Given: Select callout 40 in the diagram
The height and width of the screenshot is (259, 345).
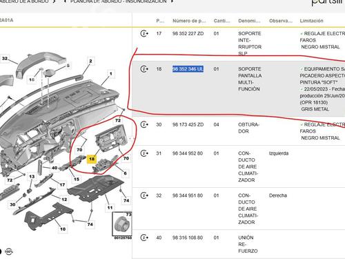Looking at the screenshot, I should pos(55,168).
